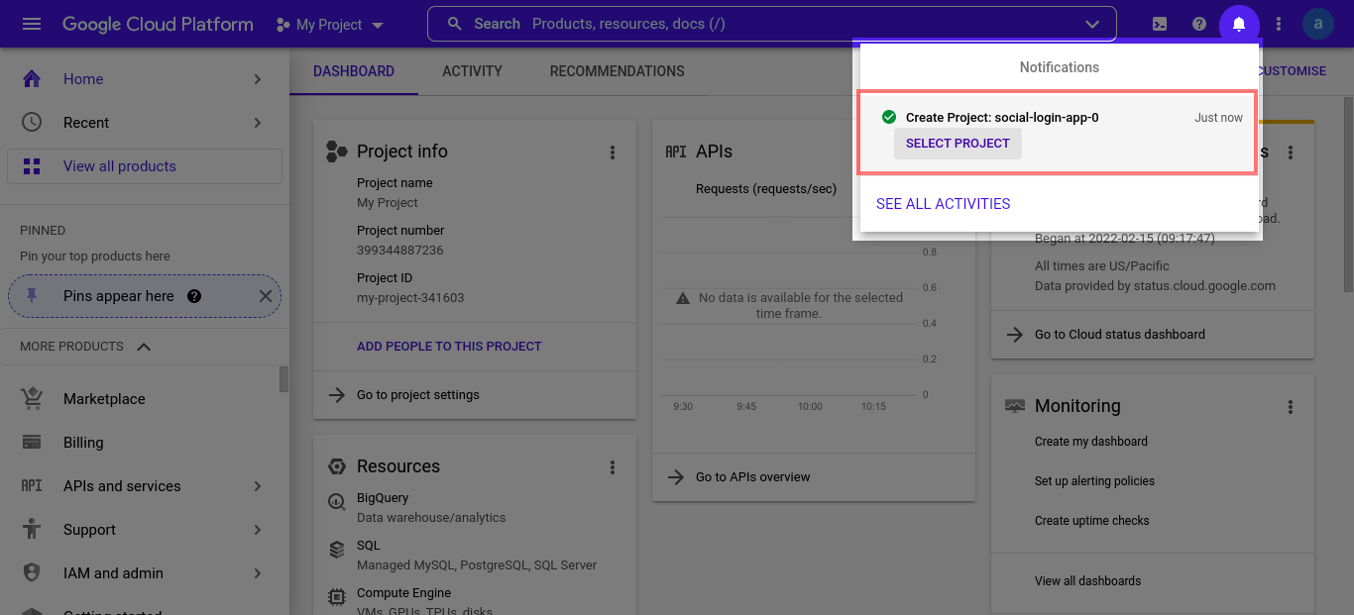1354x615 pixels.
Task: Expand IAM and admin submenu chevron
Action: (257, 573)
